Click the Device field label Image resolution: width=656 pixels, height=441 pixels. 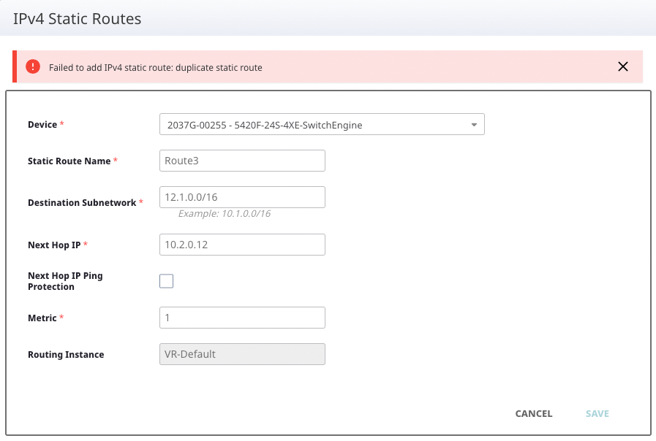(42, 125)
